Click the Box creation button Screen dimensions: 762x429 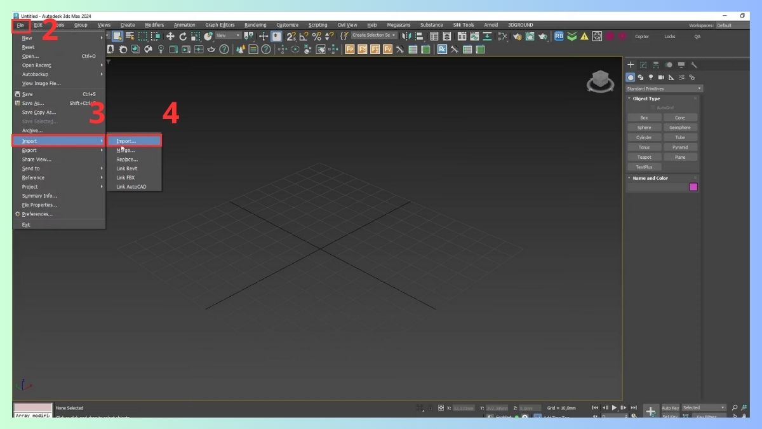coord(643,117)
